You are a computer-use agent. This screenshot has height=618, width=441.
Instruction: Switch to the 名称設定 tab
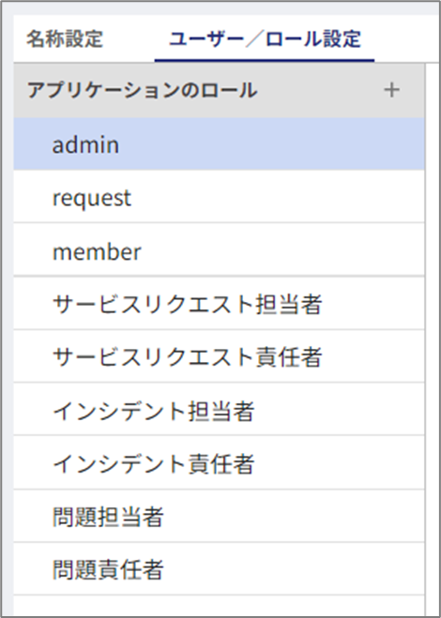pyautogui.click(x=65, y=39)
